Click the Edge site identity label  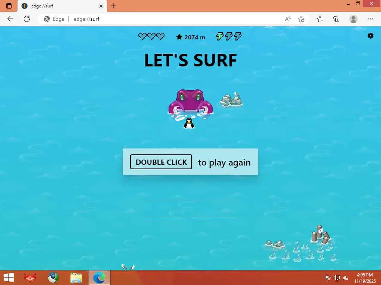coord(54,19)
